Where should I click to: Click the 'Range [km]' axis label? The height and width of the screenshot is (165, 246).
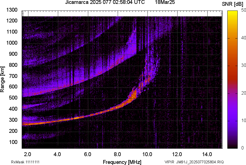(x=2, y=79)
